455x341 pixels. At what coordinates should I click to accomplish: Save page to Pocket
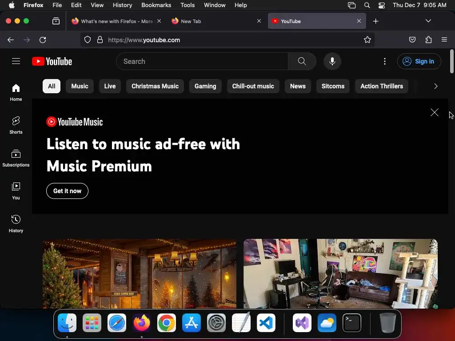point(412,40)
